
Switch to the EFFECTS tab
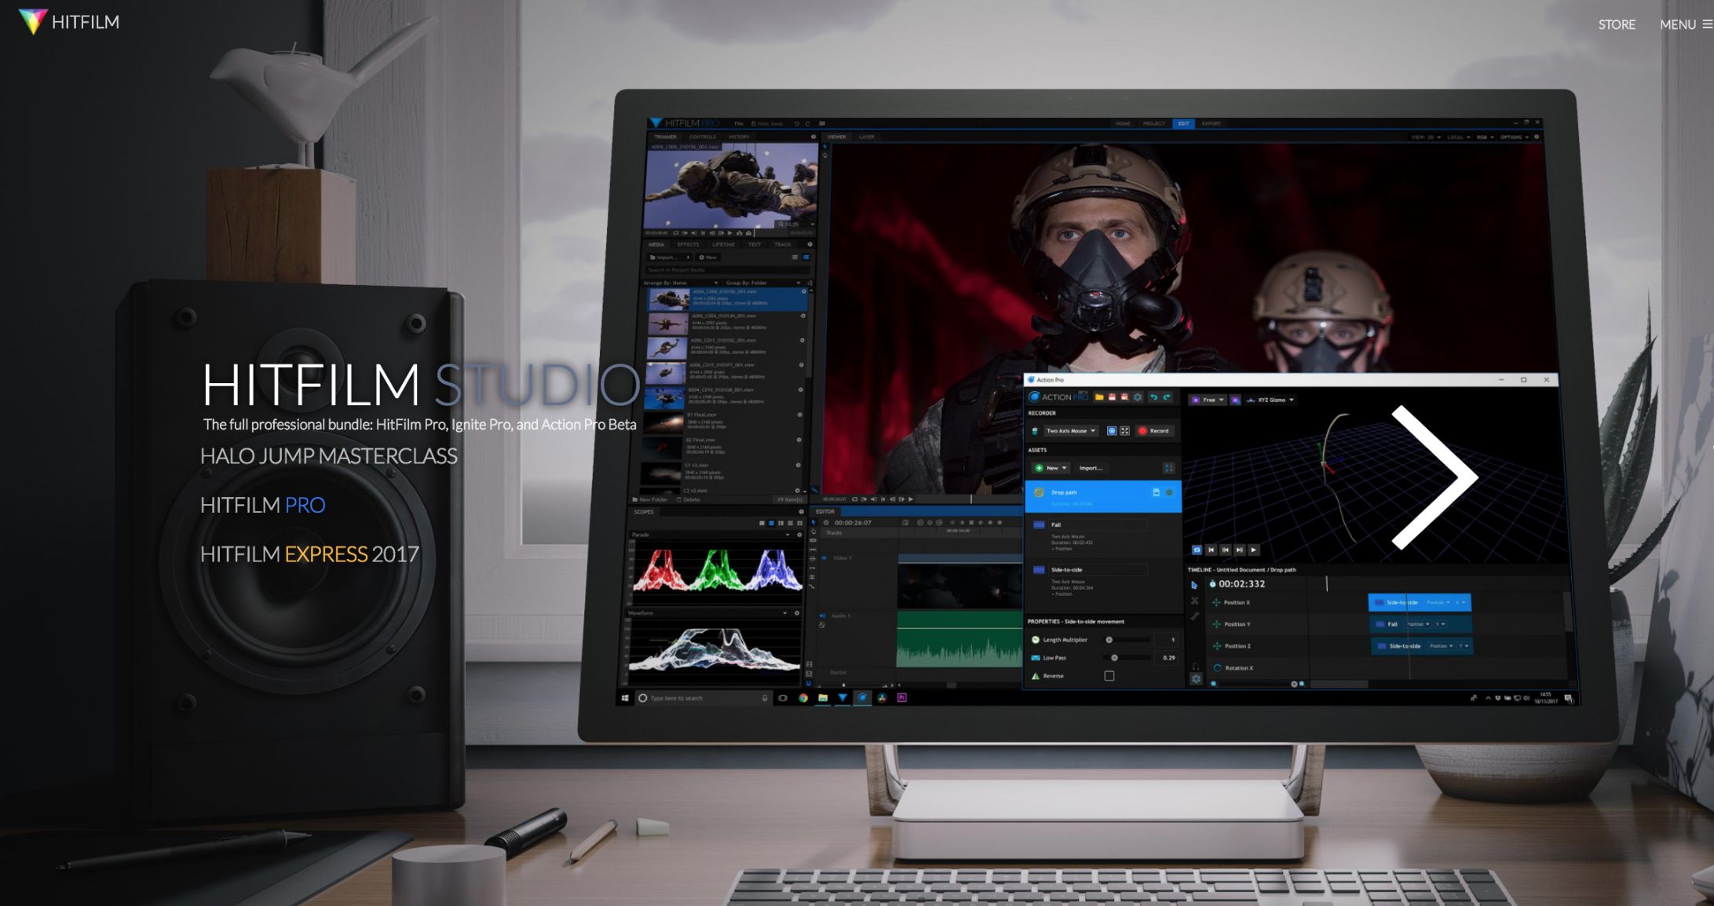coord(688,245)
